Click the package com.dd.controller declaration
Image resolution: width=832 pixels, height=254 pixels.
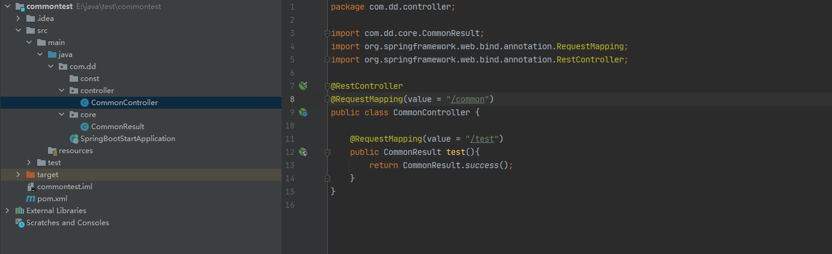pyautogui.click(x=393, y=7)
